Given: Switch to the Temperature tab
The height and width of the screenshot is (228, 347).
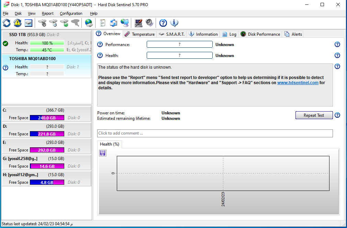Looking at the screenshot, I should pyautogui.click(x=140, y=34).
